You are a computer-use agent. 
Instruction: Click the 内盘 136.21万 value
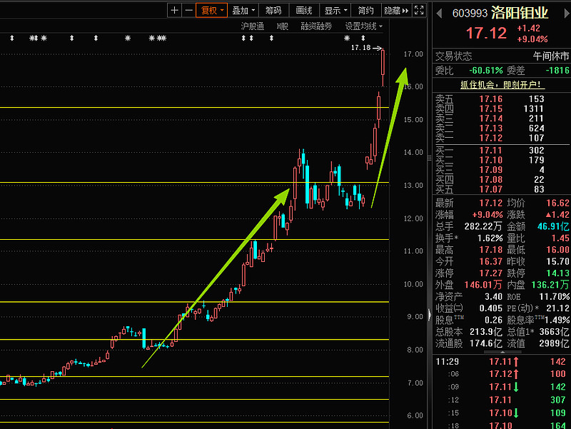pyautogui.click(x=550, y=285)
